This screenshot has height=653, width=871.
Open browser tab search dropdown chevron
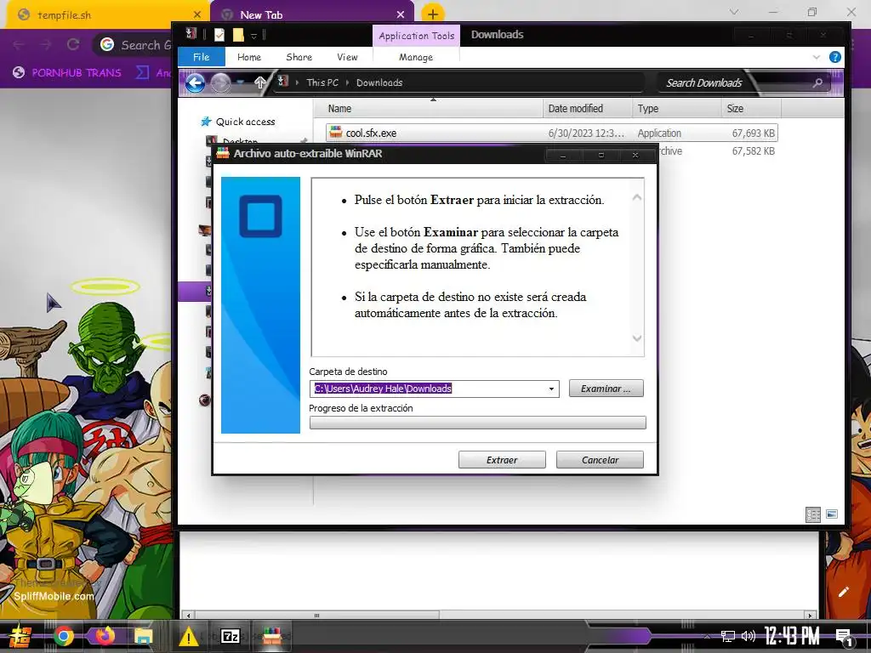tap(734, 12)
